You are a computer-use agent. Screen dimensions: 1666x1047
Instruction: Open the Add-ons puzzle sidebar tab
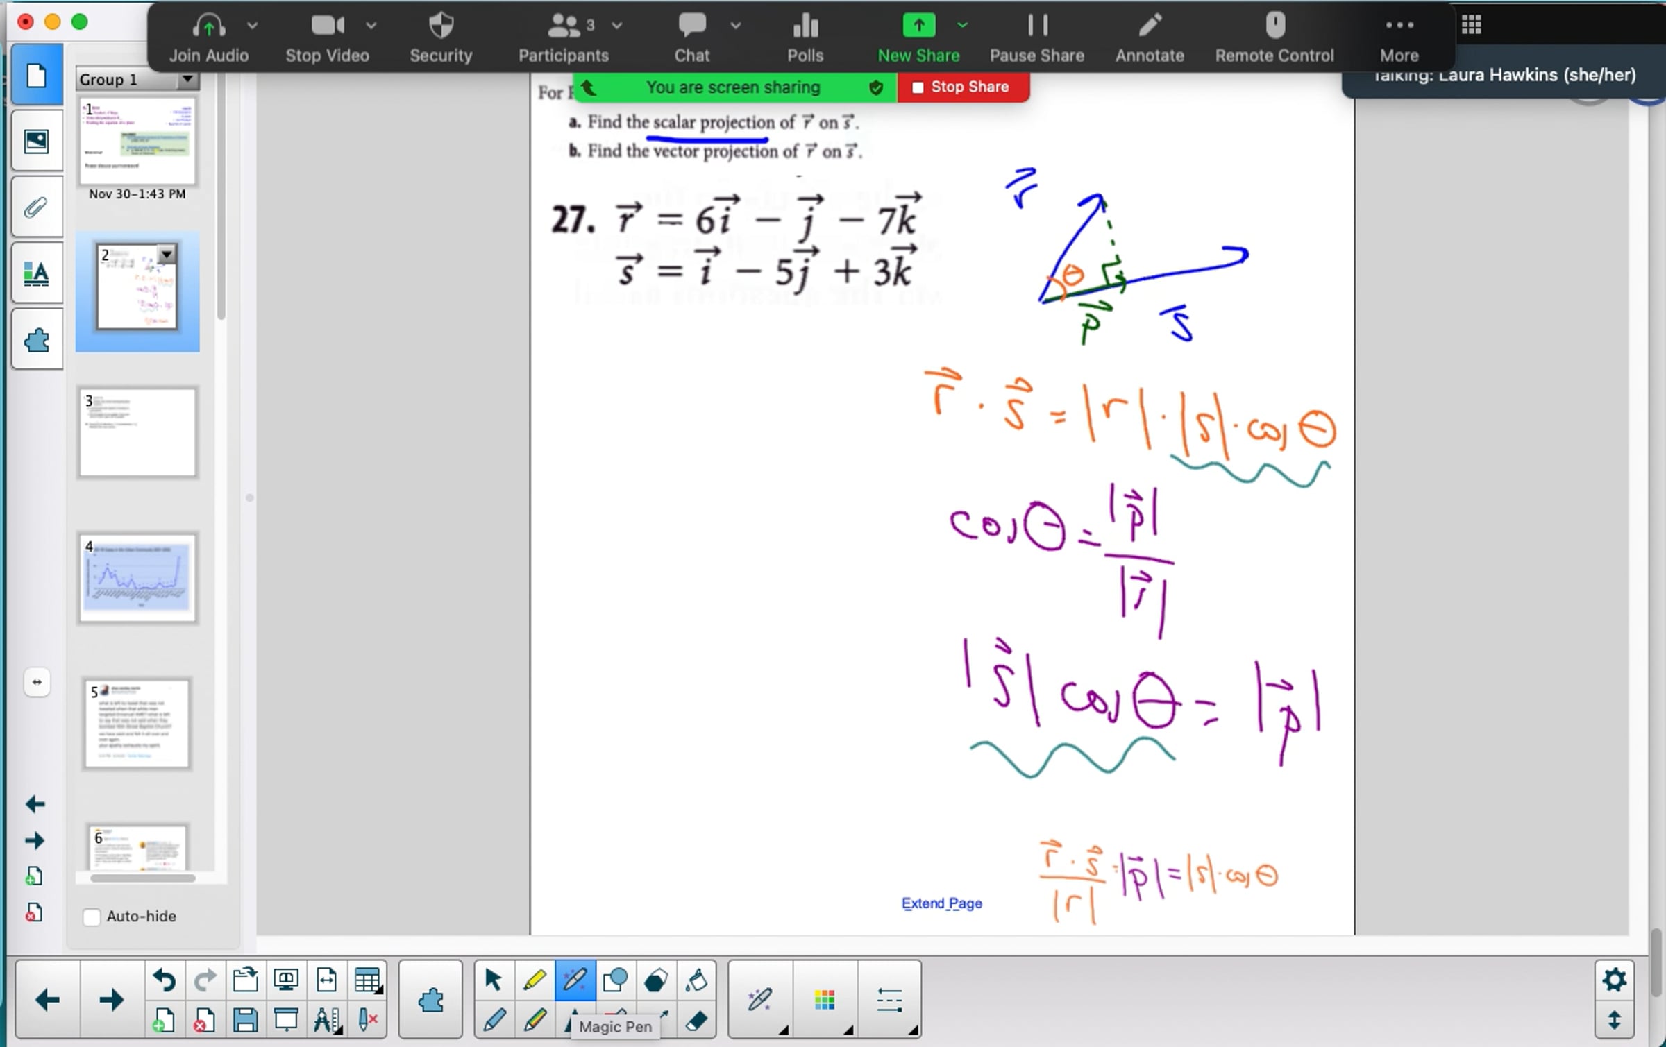pos(36,340)
